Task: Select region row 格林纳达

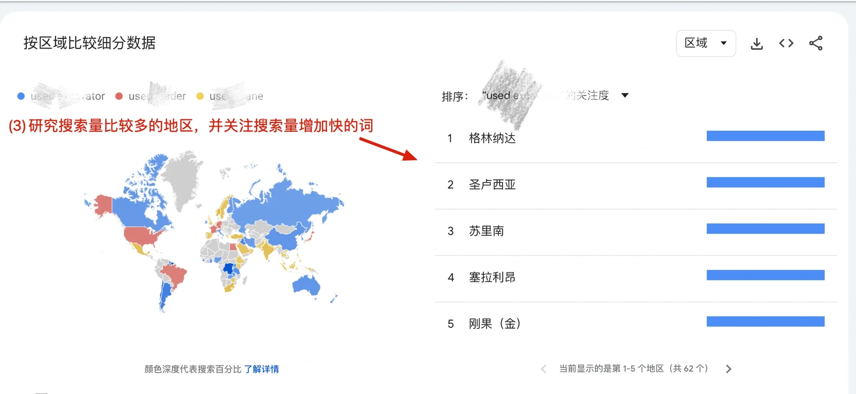Action: pos(636,139)
